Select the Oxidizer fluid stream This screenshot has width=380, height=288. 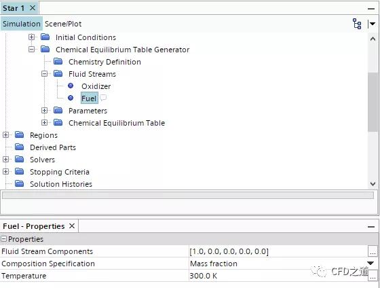(x=96, y=86)
